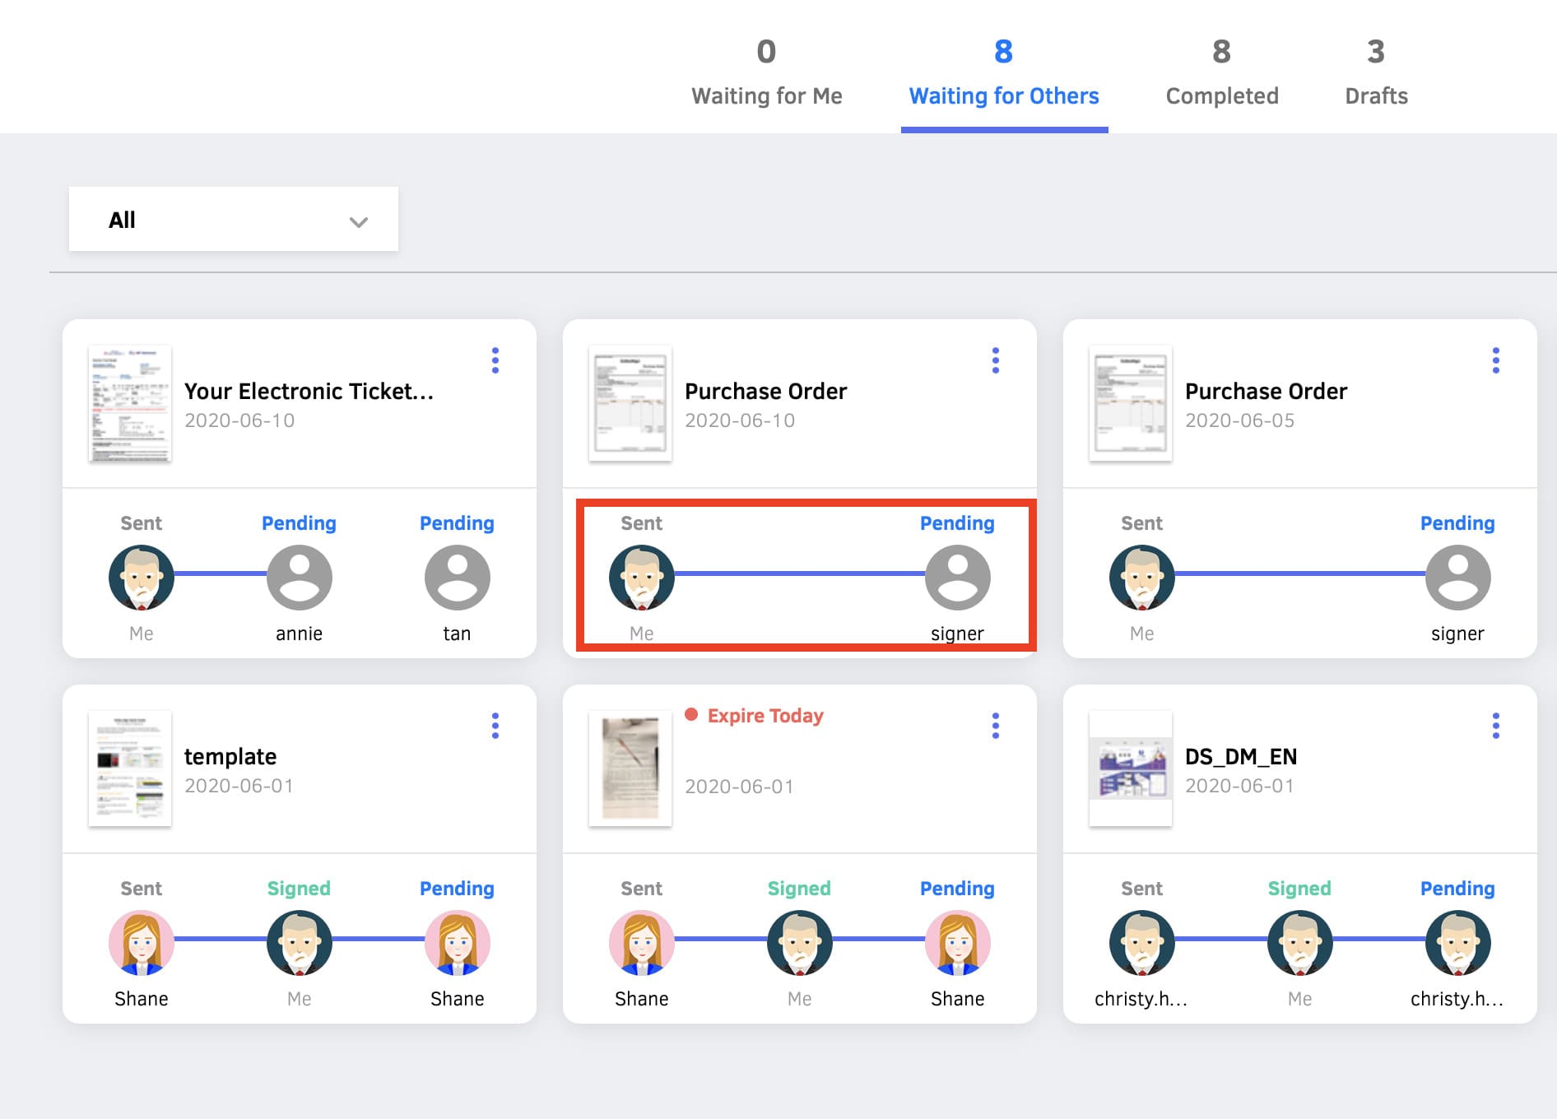Open three-dot menu on 2020-06-10 Purchase Order
Image resolution: width=1557 pixels, height=1119 pixels.
[x=995, y=360]
